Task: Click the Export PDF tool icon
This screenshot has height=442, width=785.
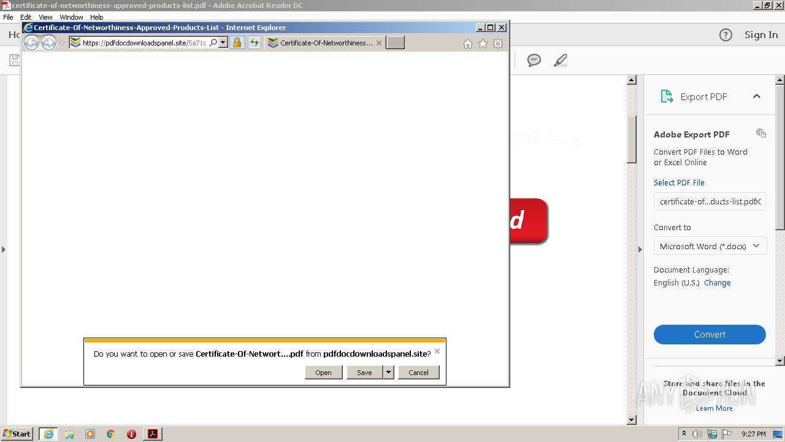Action: pos(667,96)
